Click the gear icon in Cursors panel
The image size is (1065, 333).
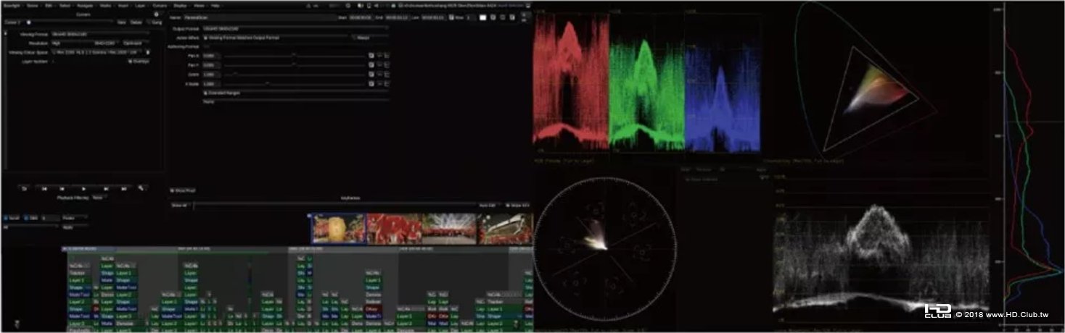[x=156, y=14]
